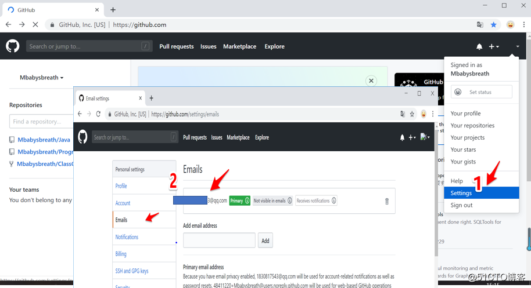Image resolution: width=531 pixels, height=288 pixels.
Task: Open Chrome profile avatar in back window
Action: [x=510, y=25]
